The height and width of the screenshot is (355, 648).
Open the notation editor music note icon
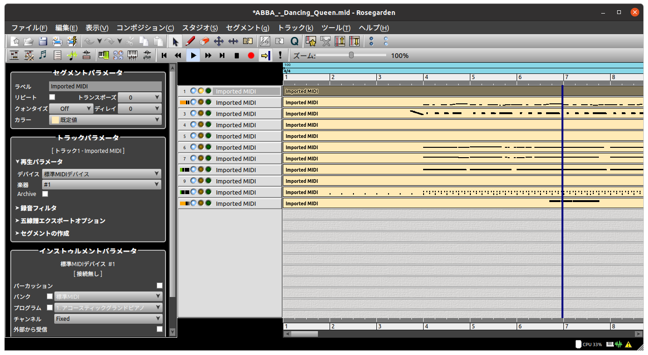tap(43, 55)
